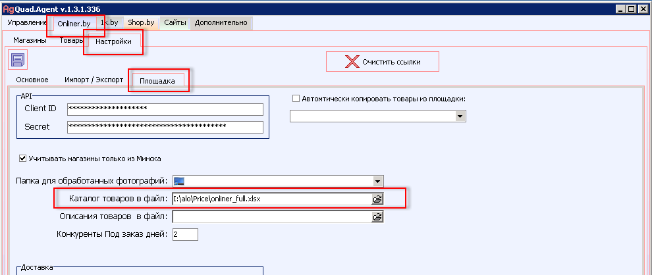Click the browse folder icon for Описания товаров
The image size is (652, 275).
coord(377,216)
